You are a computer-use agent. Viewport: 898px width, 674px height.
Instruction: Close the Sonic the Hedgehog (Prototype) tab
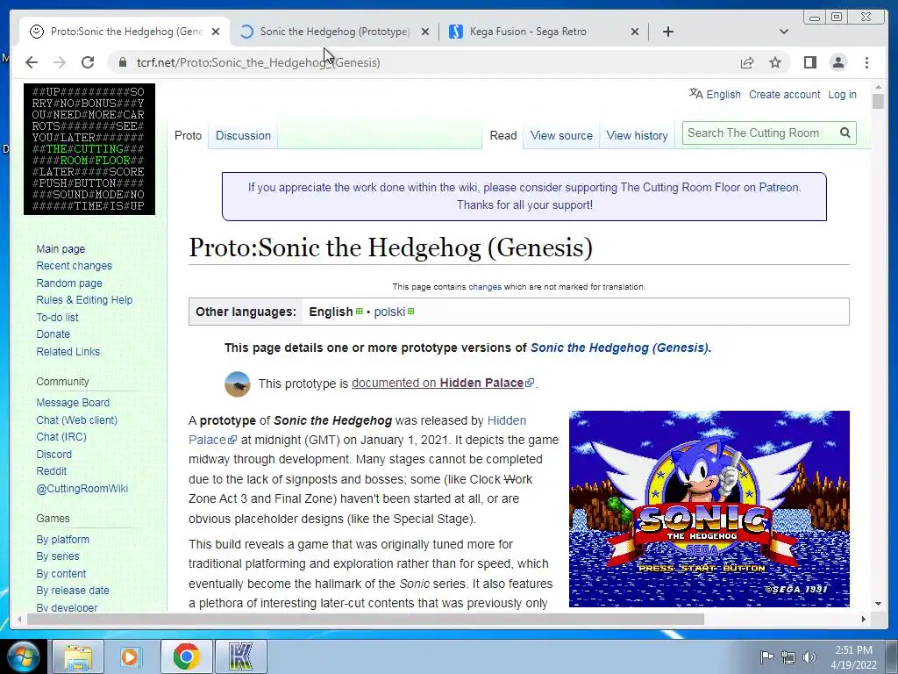click(x=425, y=32)
